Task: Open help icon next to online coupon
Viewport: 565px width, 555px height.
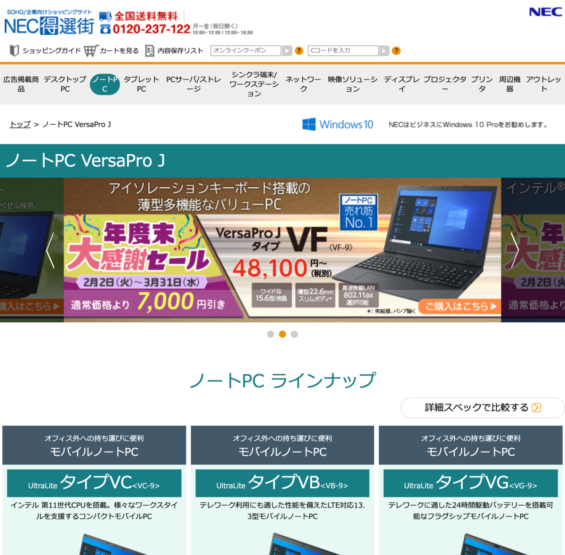Action: pyautogui.click(x=299, y=51)
